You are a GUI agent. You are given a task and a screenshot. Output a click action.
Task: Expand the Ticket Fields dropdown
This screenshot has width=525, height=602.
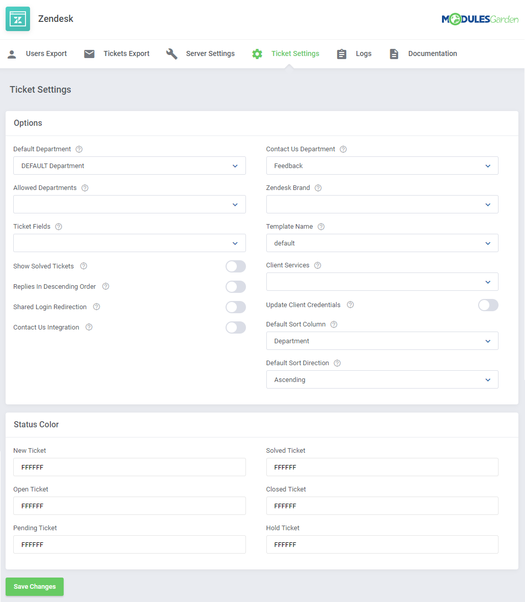[129, 243]
